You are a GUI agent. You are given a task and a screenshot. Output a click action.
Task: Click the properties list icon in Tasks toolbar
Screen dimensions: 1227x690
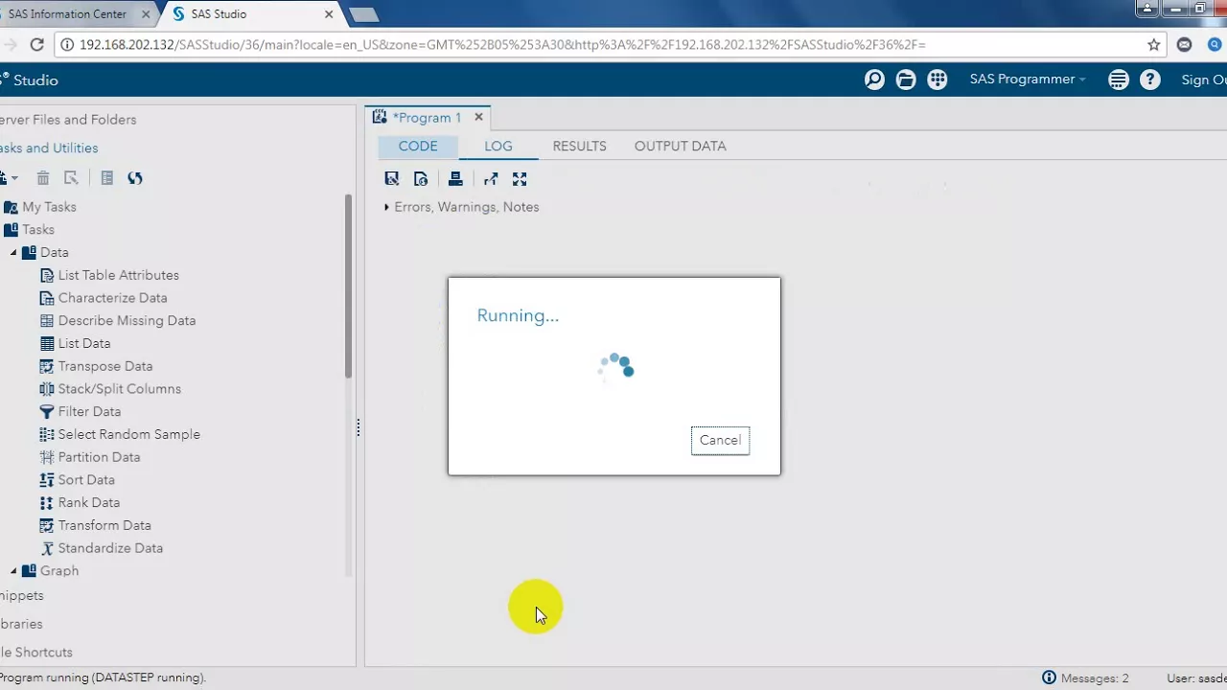(x=107, y=178)
